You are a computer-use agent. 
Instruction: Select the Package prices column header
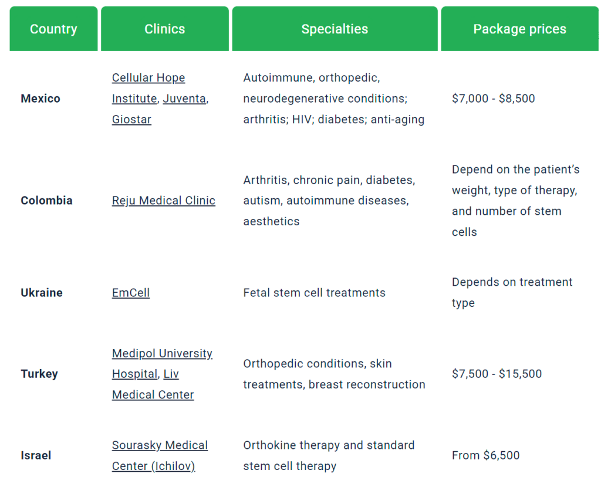click(520, 29)
